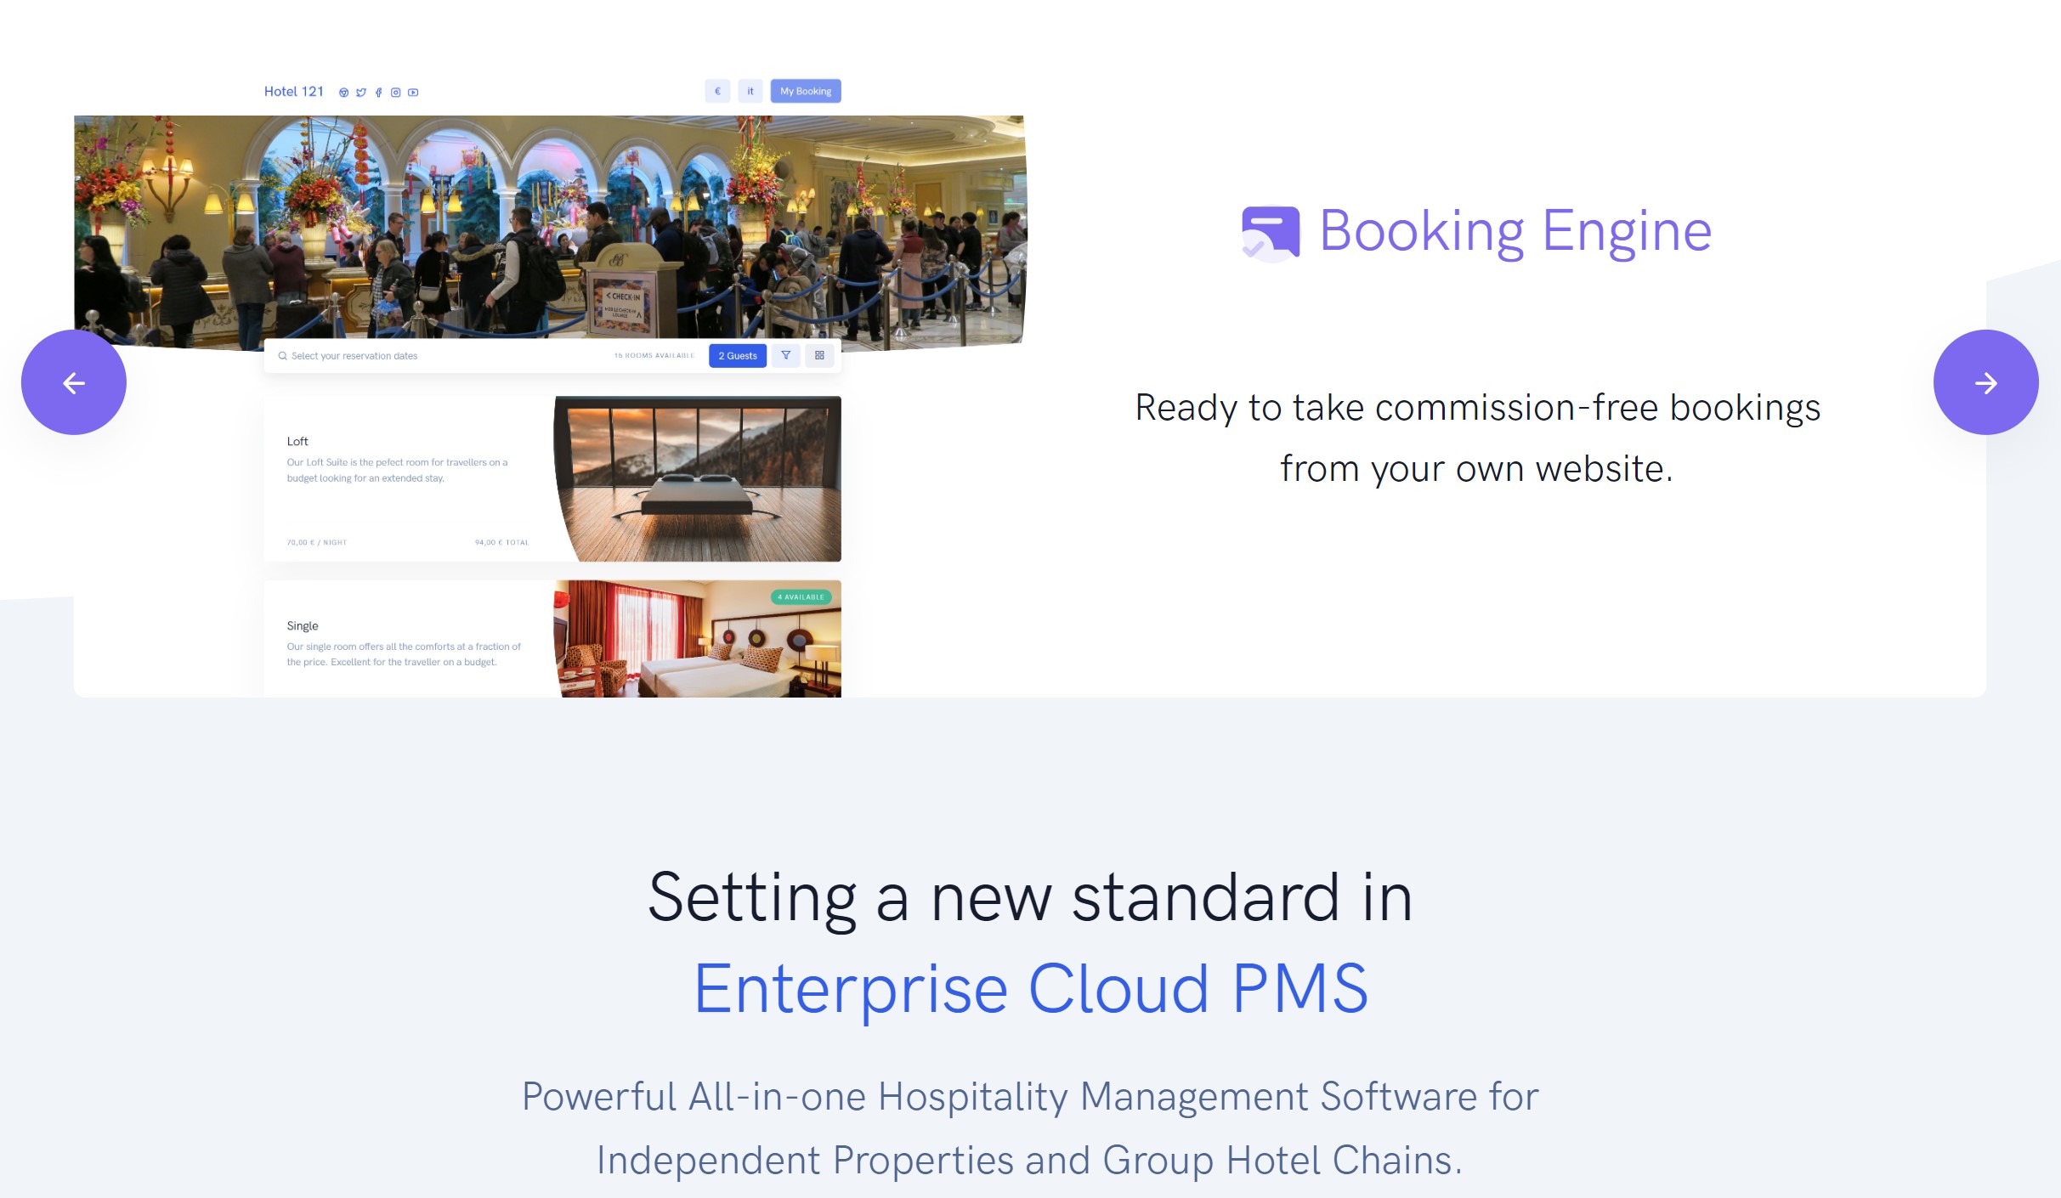The width and height of the screenshot is (2061, 1198).
Task: Click the My Booking button
Action: (806, 91)
